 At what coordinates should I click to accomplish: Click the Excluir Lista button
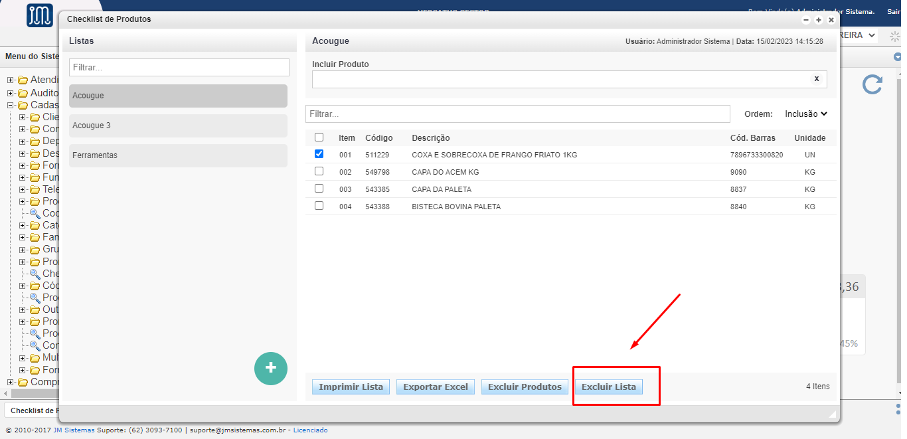point(608,387)
